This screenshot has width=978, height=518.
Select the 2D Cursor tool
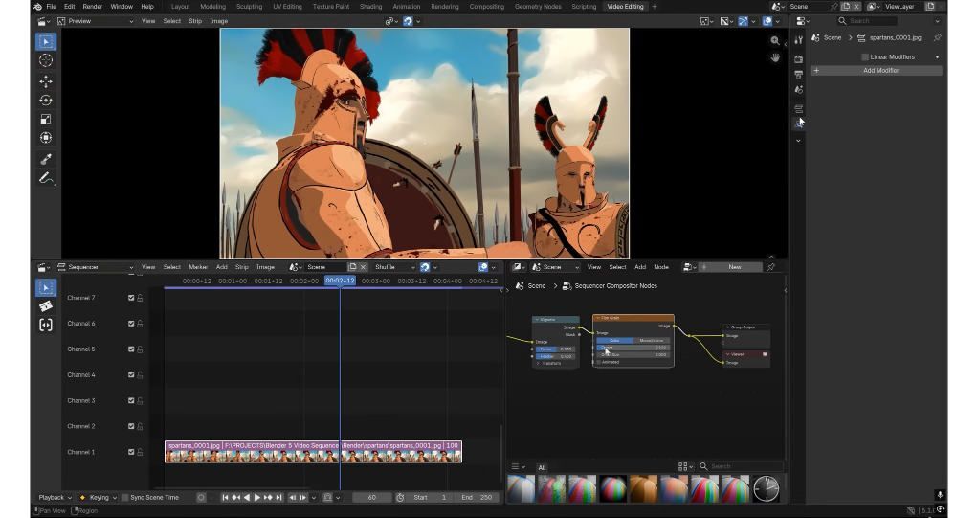click(45, 60)
